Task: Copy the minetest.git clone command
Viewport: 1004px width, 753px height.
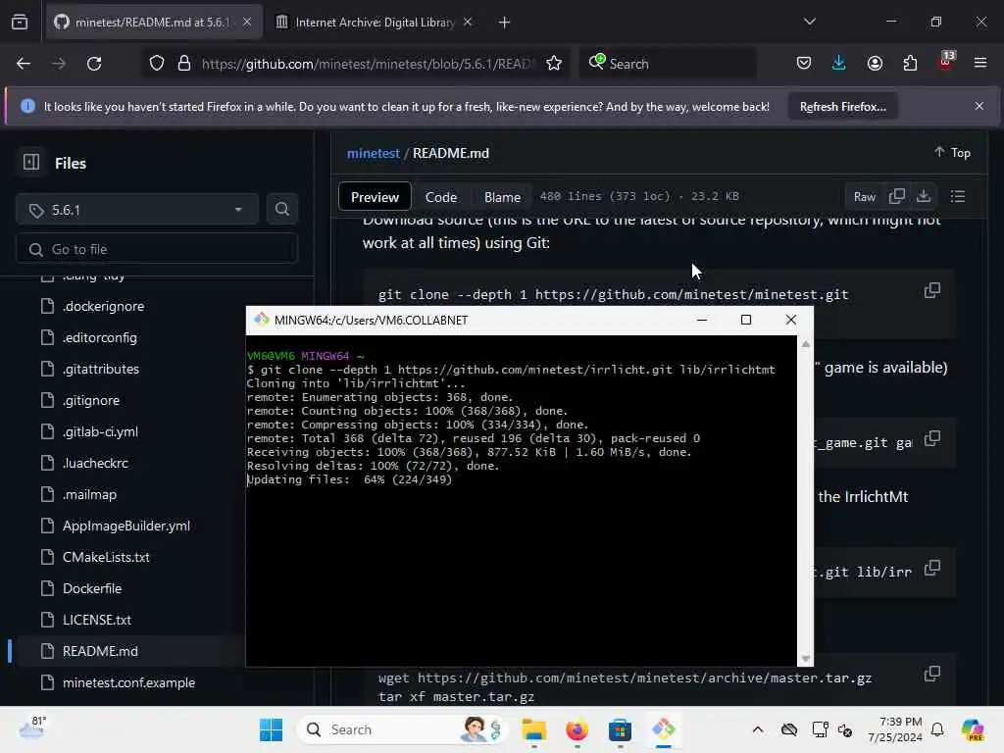Action: [932, 290]
